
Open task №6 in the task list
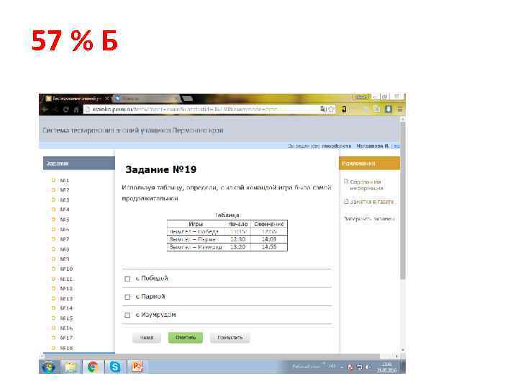click(x=65, y=230)
